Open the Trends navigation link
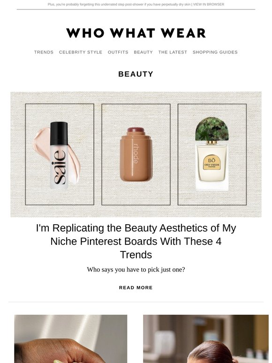 (x=44, y=52)
